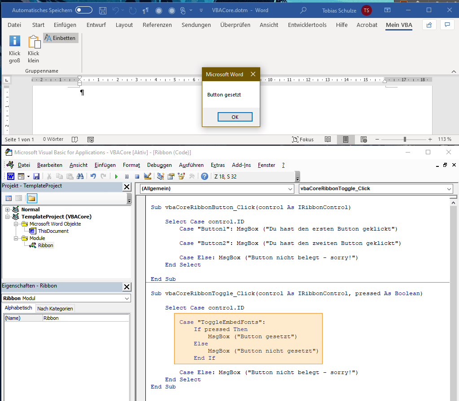459x401 pixels.
Task: Open Debuggen menu in VBA editor
Action: (x=159, y=166)
